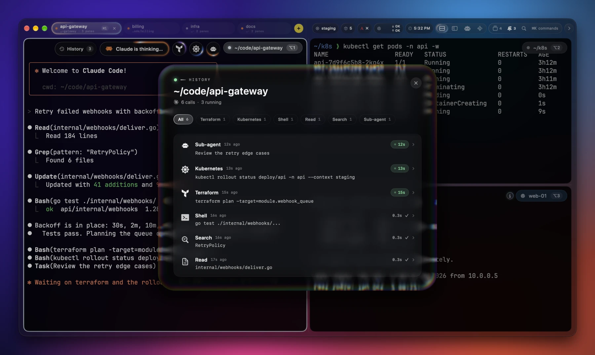Open the notifications bell showing 3
The image size is (595, 355).
coord(511,28)
